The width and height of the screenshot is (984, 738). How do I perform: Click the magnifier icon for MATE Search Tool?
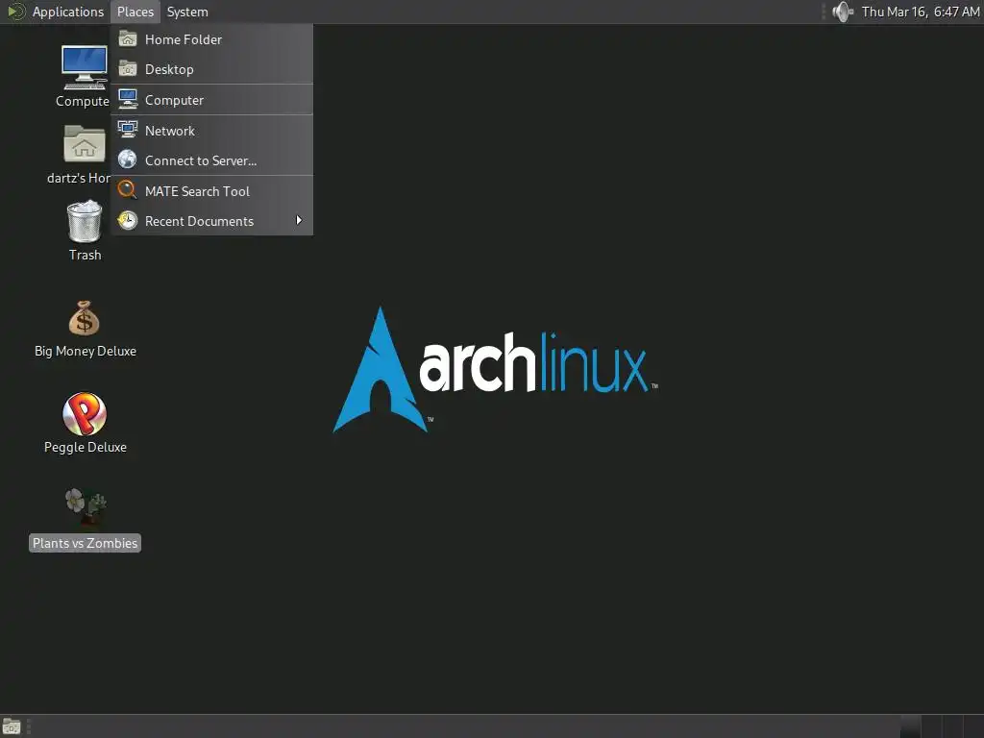(x=128, y=189)
